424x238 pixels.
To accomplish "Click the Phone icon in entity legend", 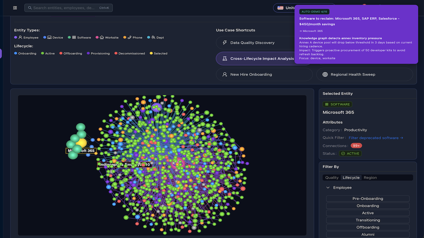I will (129, 38).
